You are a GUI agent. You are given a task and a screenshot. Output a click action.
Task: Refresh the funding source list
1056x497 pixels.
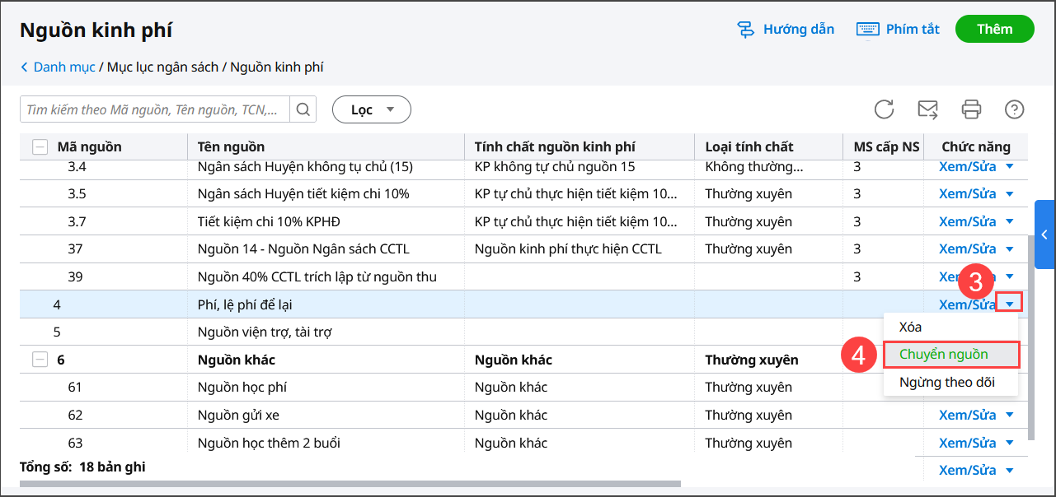[884, 109]
